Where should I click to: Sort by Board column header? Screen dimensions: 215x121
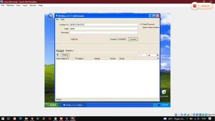click(127, 58)
